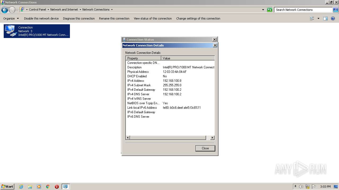The image size is (339, 190).
Task: Close the Network Connection Details dialog with X
Action: [215, 45]
